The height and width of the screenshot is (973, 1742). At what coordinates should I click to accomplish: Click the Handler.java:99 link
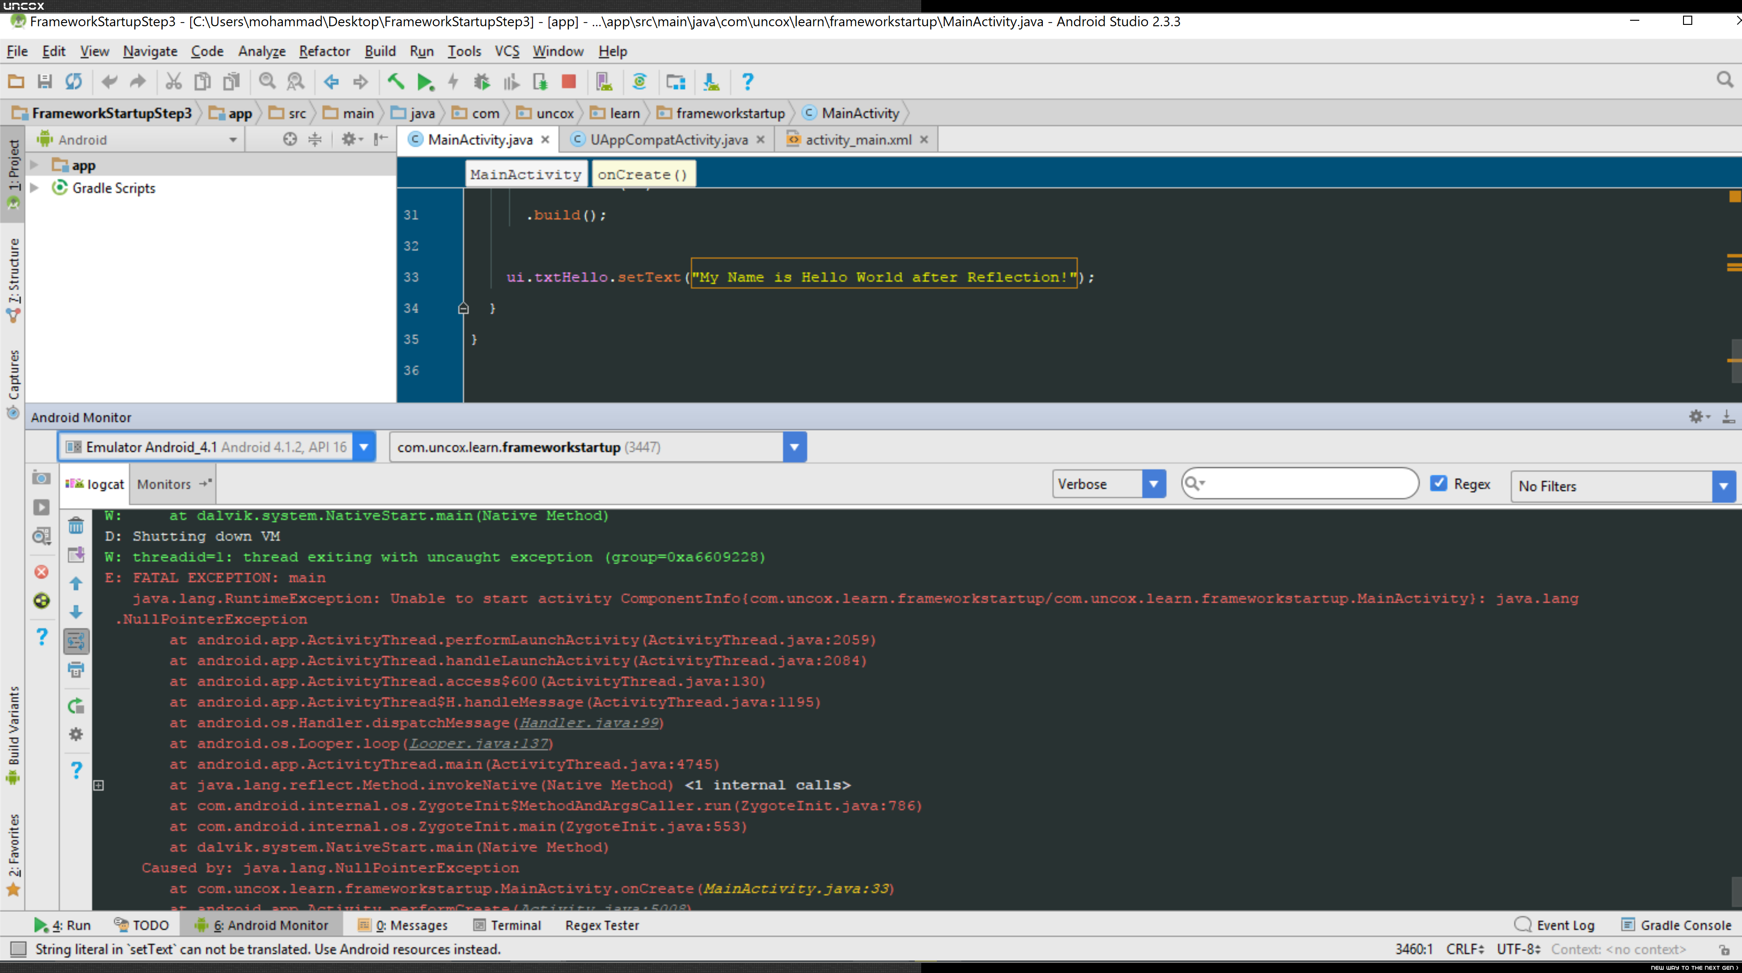(589, 723)
